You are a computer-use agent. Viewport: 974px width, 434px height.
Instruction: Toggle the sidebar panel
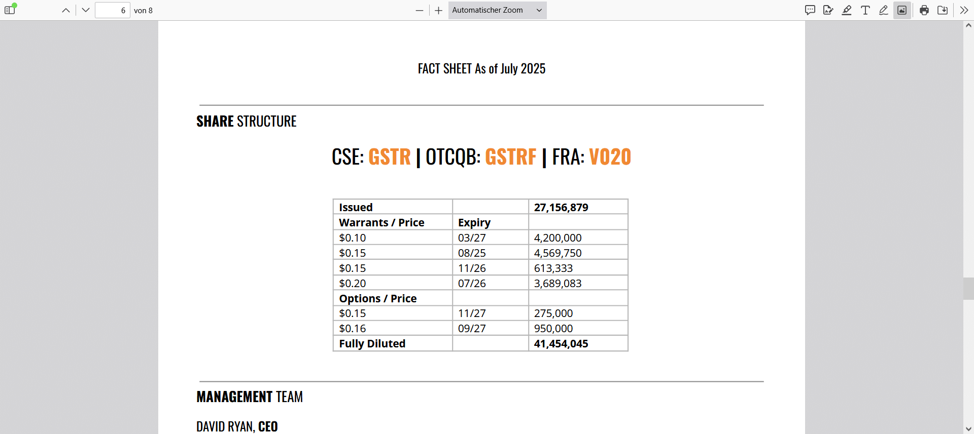(x=10, y=10)
